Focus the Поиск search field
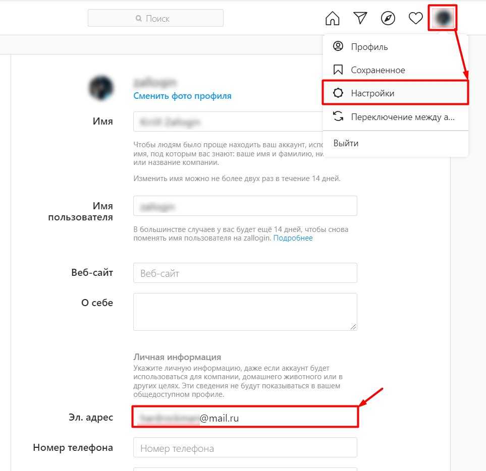 pos(155,18)
